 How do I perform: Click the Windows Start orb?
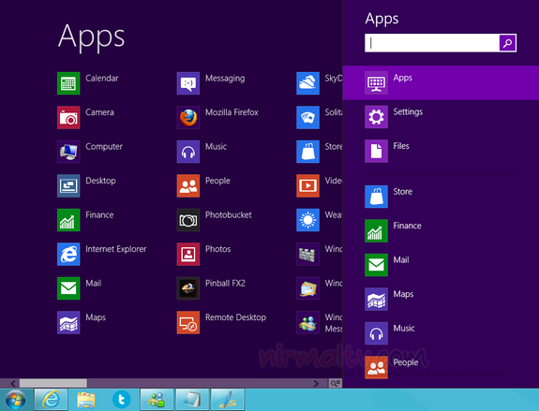tap(16, 400)
